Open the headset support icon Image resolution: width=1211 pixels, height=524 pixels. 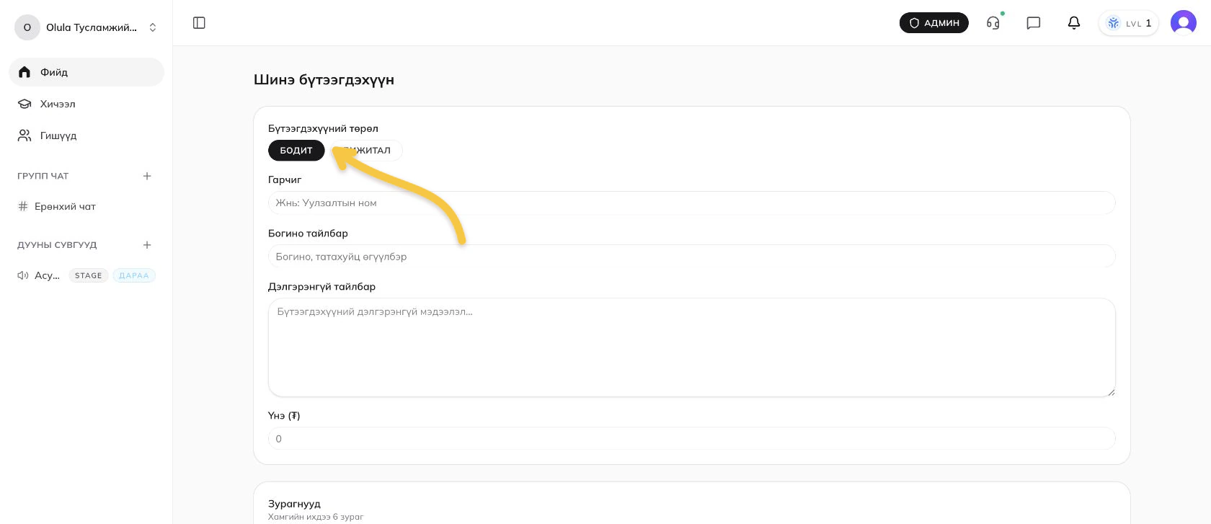[x=993, y=23]
